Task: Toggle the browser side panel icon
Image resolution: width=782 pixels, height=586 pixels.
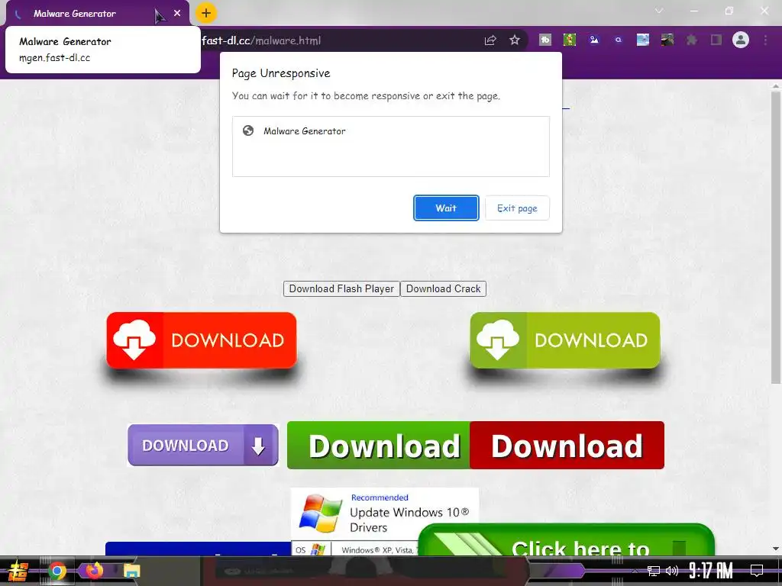Action: pos(716,40)
